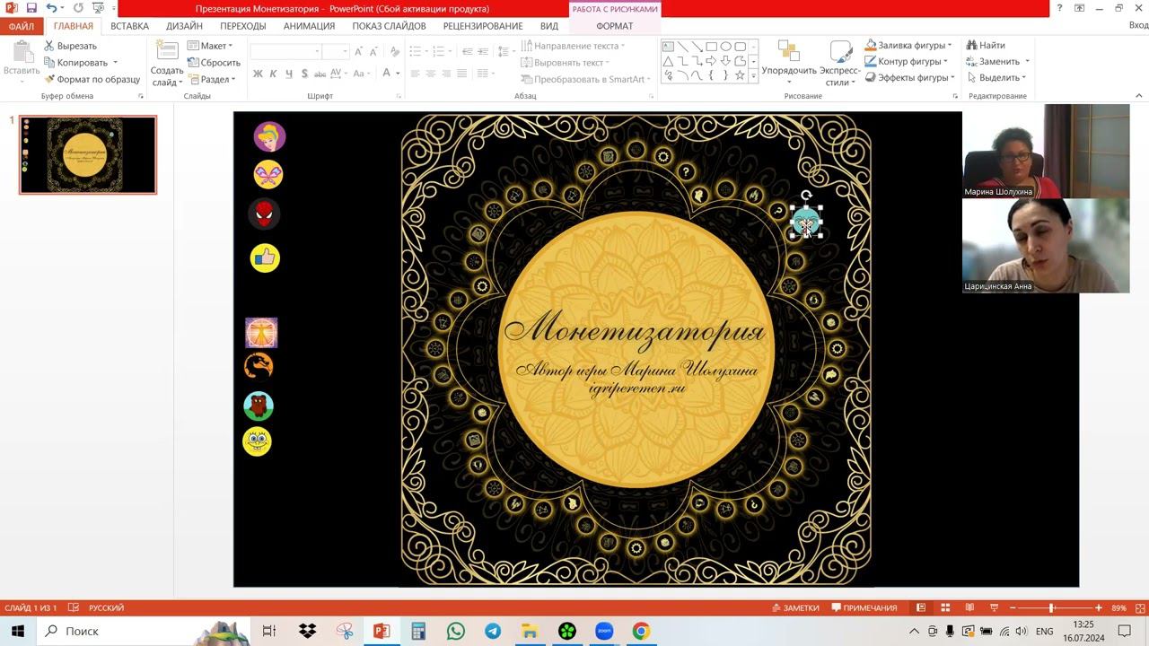The image size is (1149, 646).
Task: Find text using Найти
Action: (986, 46)
